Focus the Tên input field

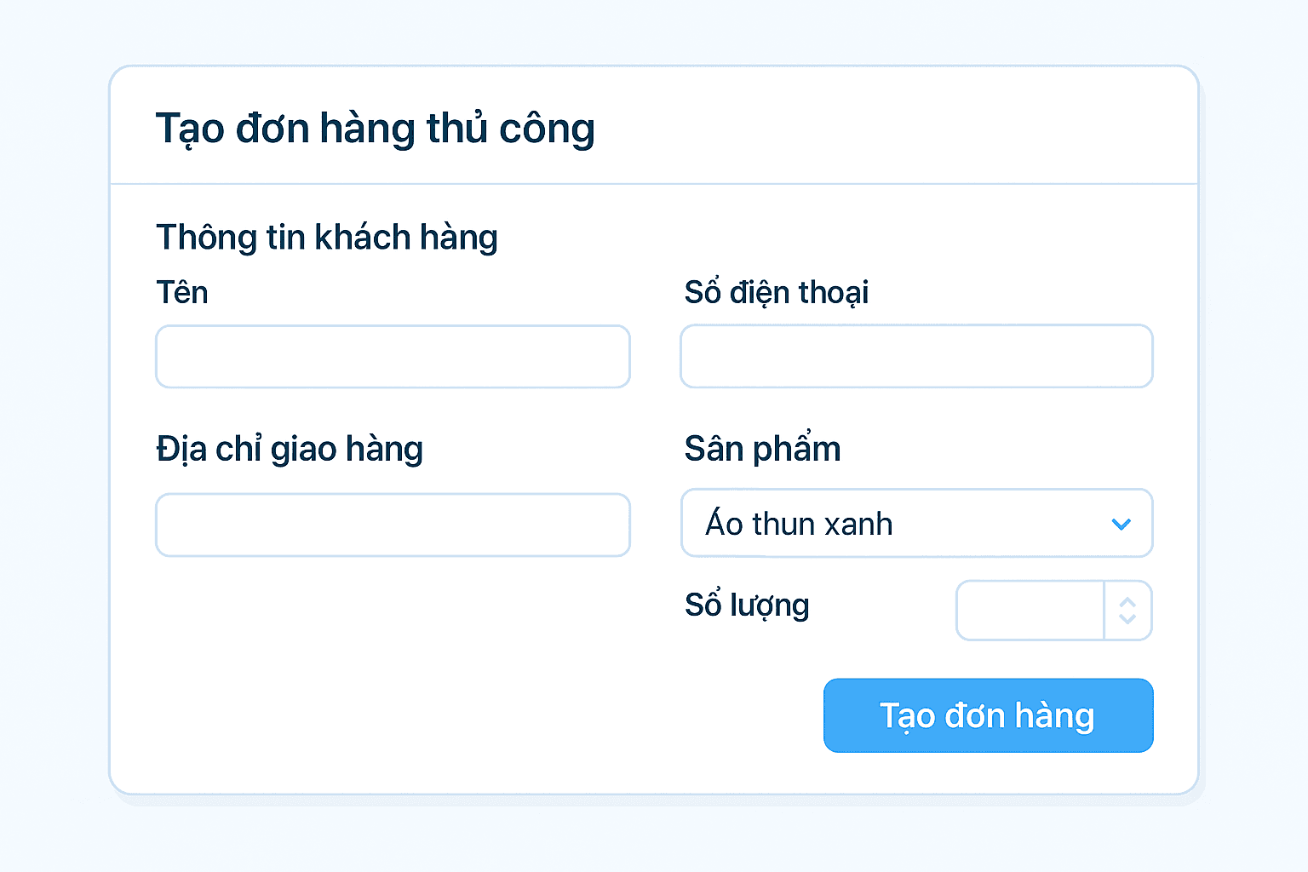393,357
